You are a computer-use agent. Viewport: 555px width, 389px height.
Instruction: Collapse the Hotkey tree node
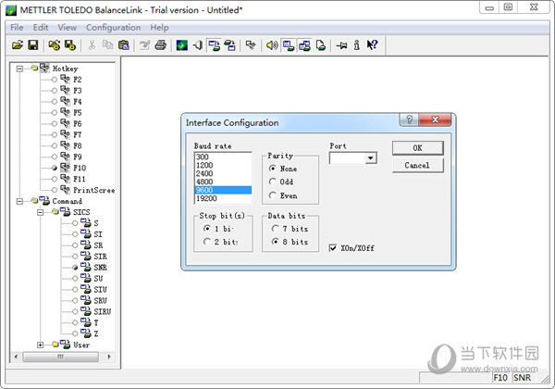click(19, 69)
